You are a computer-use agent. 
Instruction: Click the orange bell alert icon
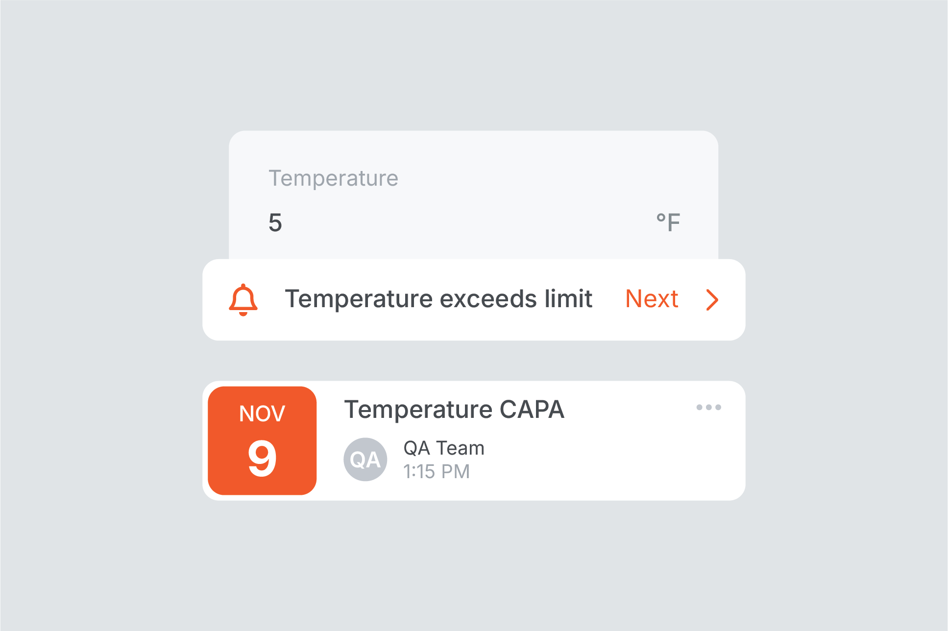243,300
